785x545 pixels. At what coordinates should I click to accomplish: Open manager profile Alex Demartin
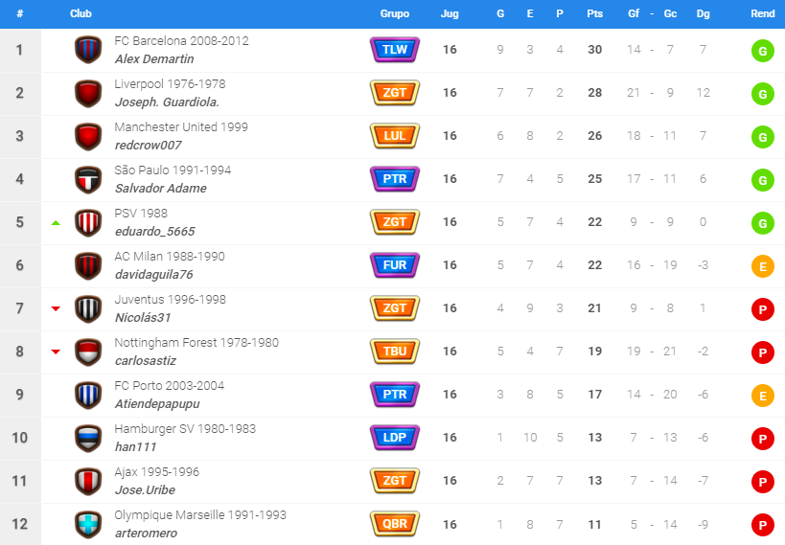click(154, 59)
